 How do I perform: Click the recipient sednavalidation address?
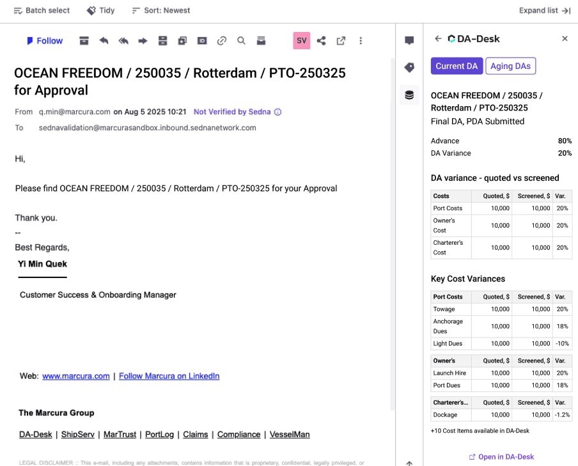click(x=148, y=128)
